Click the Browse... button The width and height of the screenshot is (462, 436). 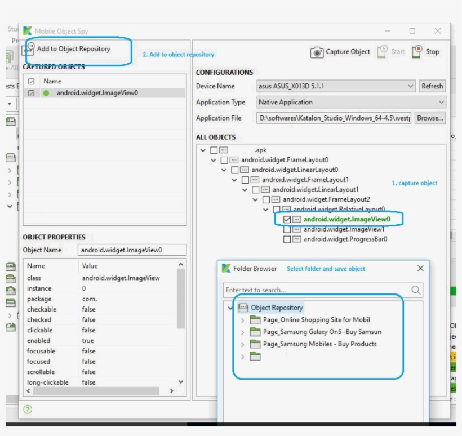(x=430, y=118)
